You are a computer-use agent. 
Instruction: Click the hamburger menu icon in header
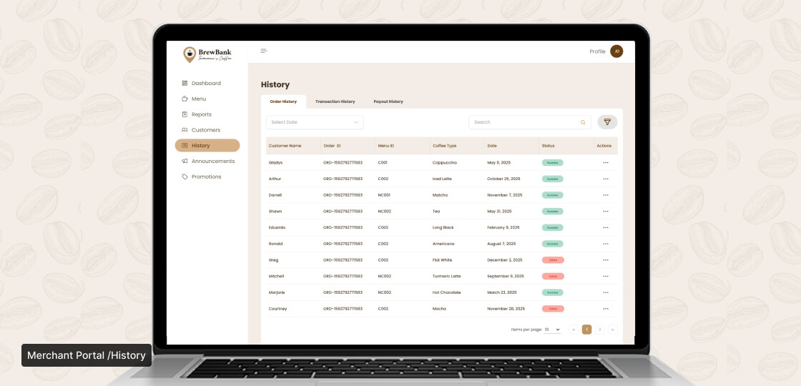[x=264, y=51]
